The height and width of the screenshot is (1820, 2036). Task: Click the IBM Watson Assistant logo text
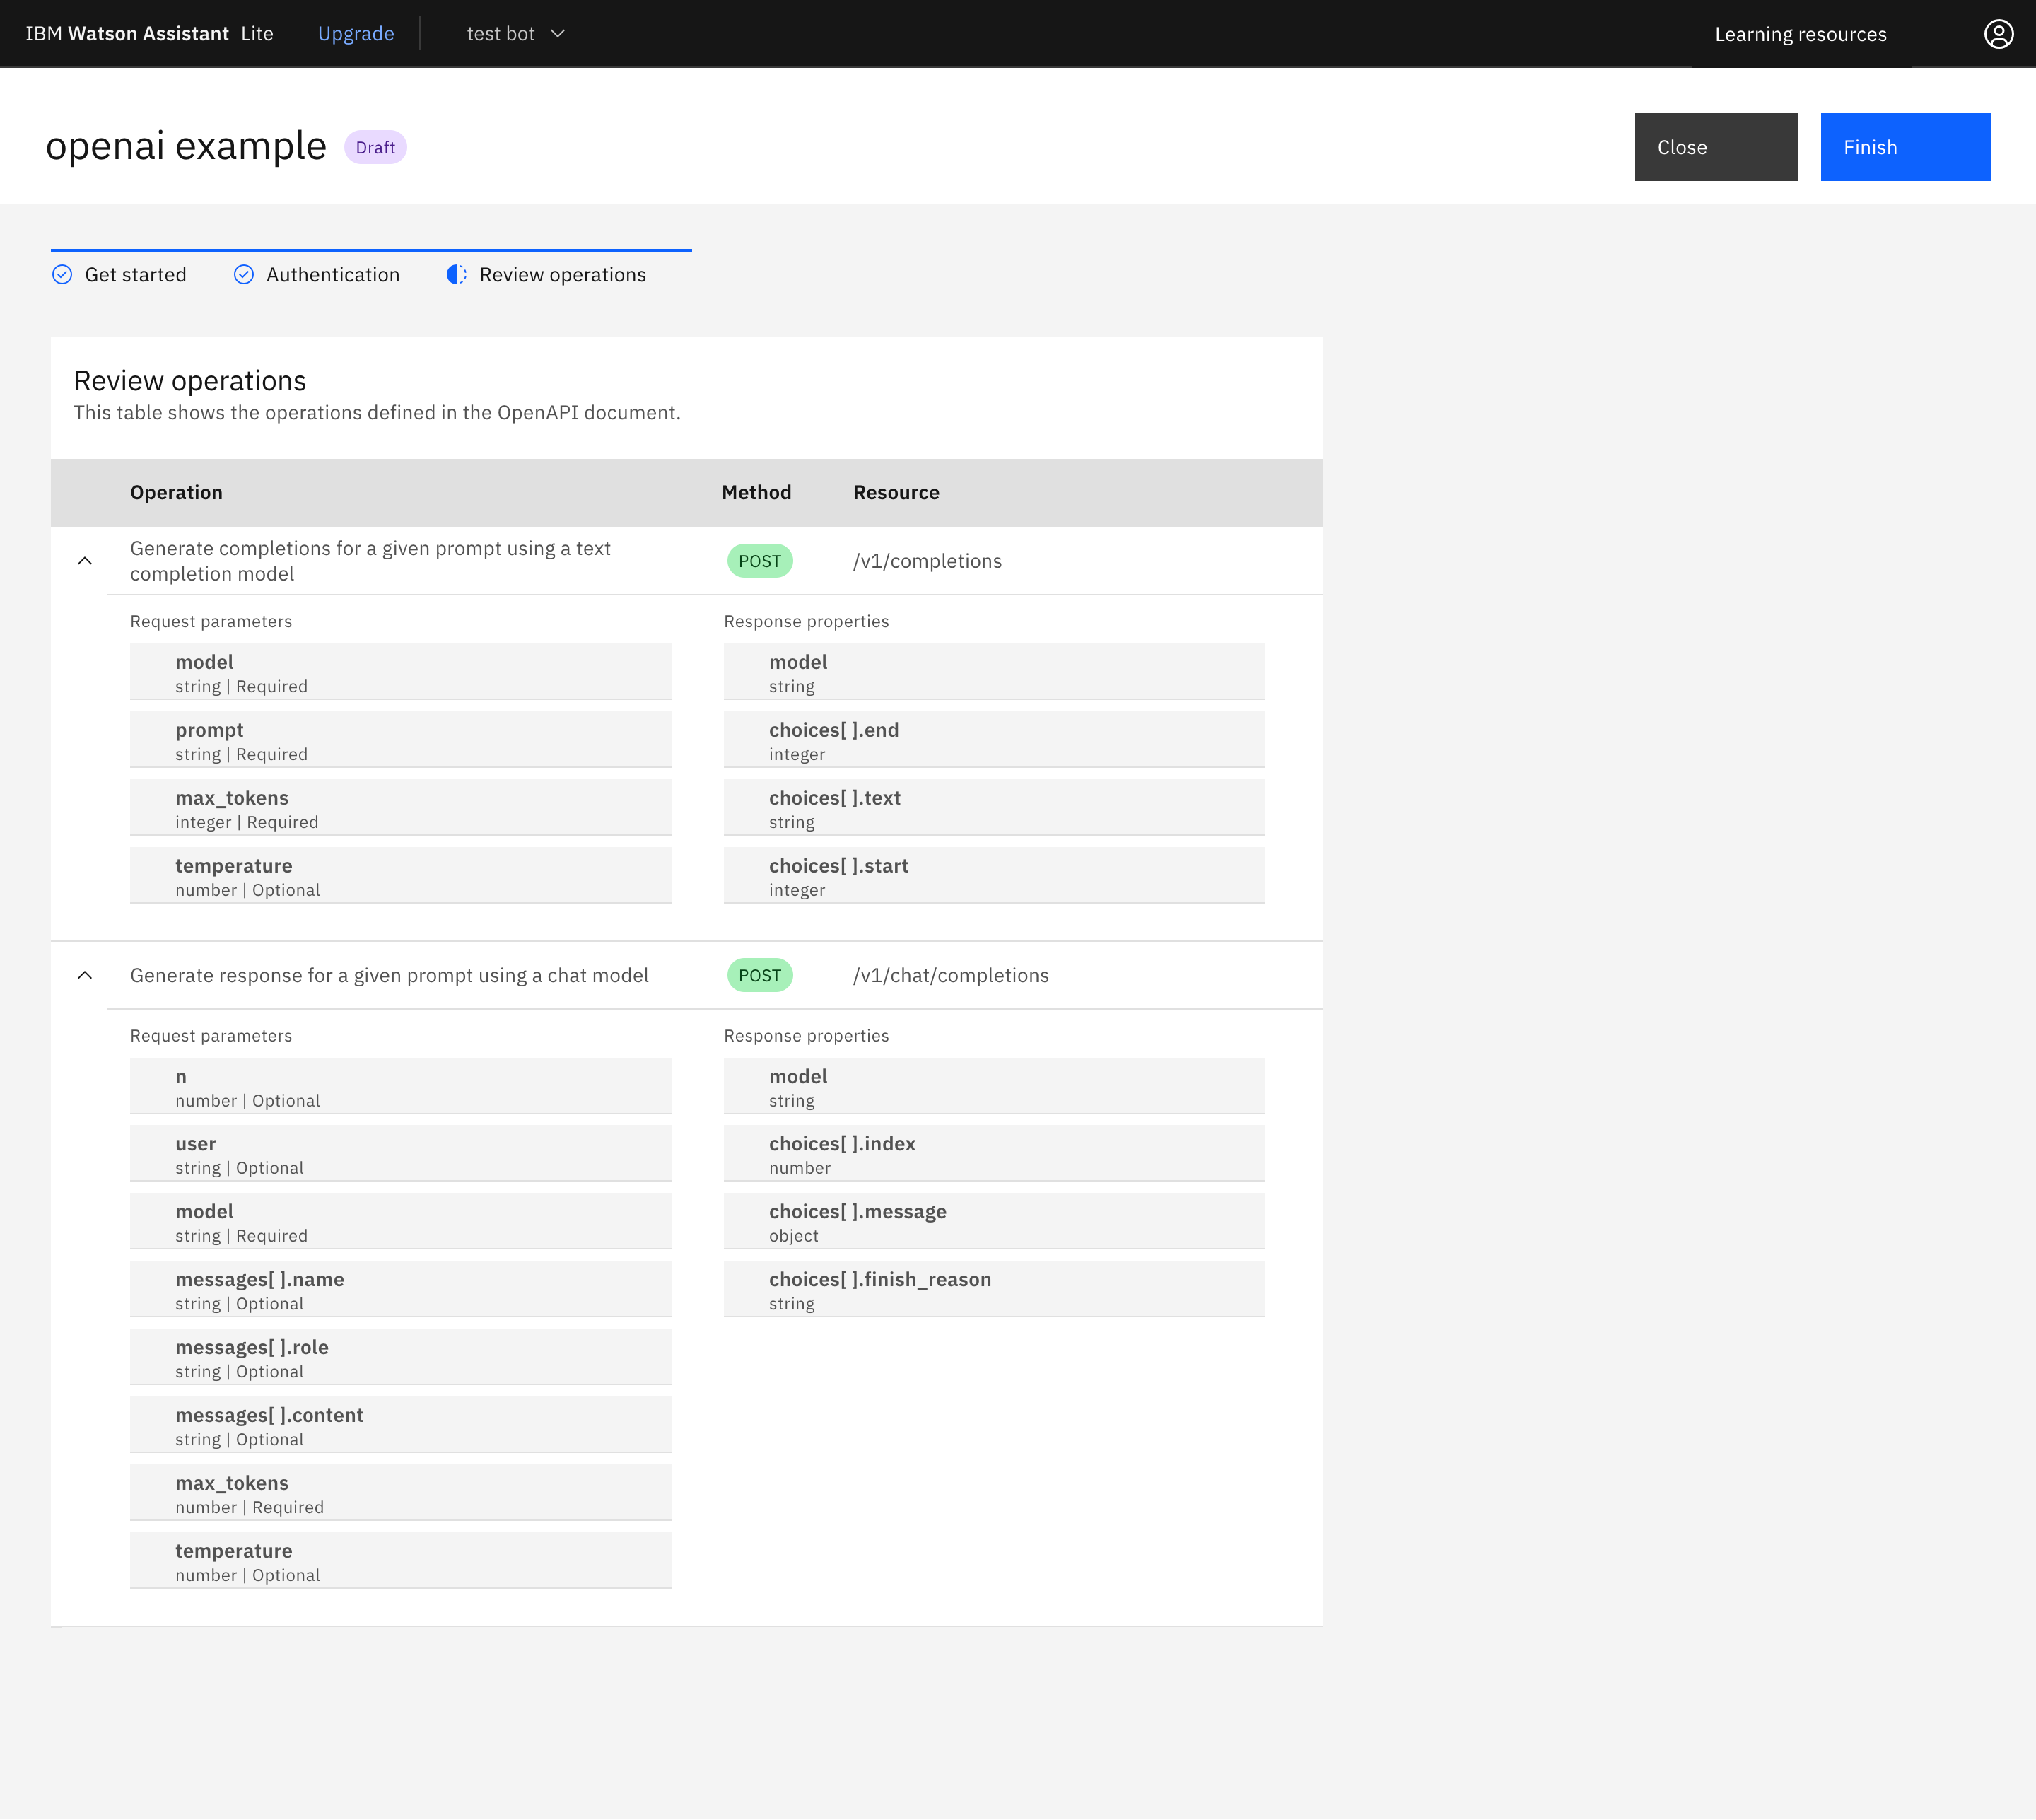pos(149,34)
